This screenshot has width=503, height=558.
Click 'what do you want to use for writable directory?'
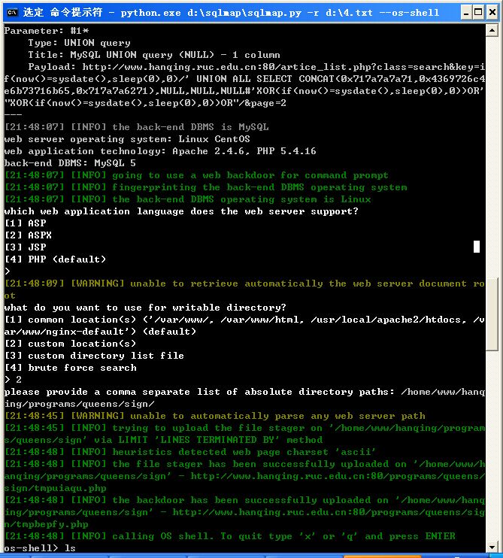tap(145, 308)
